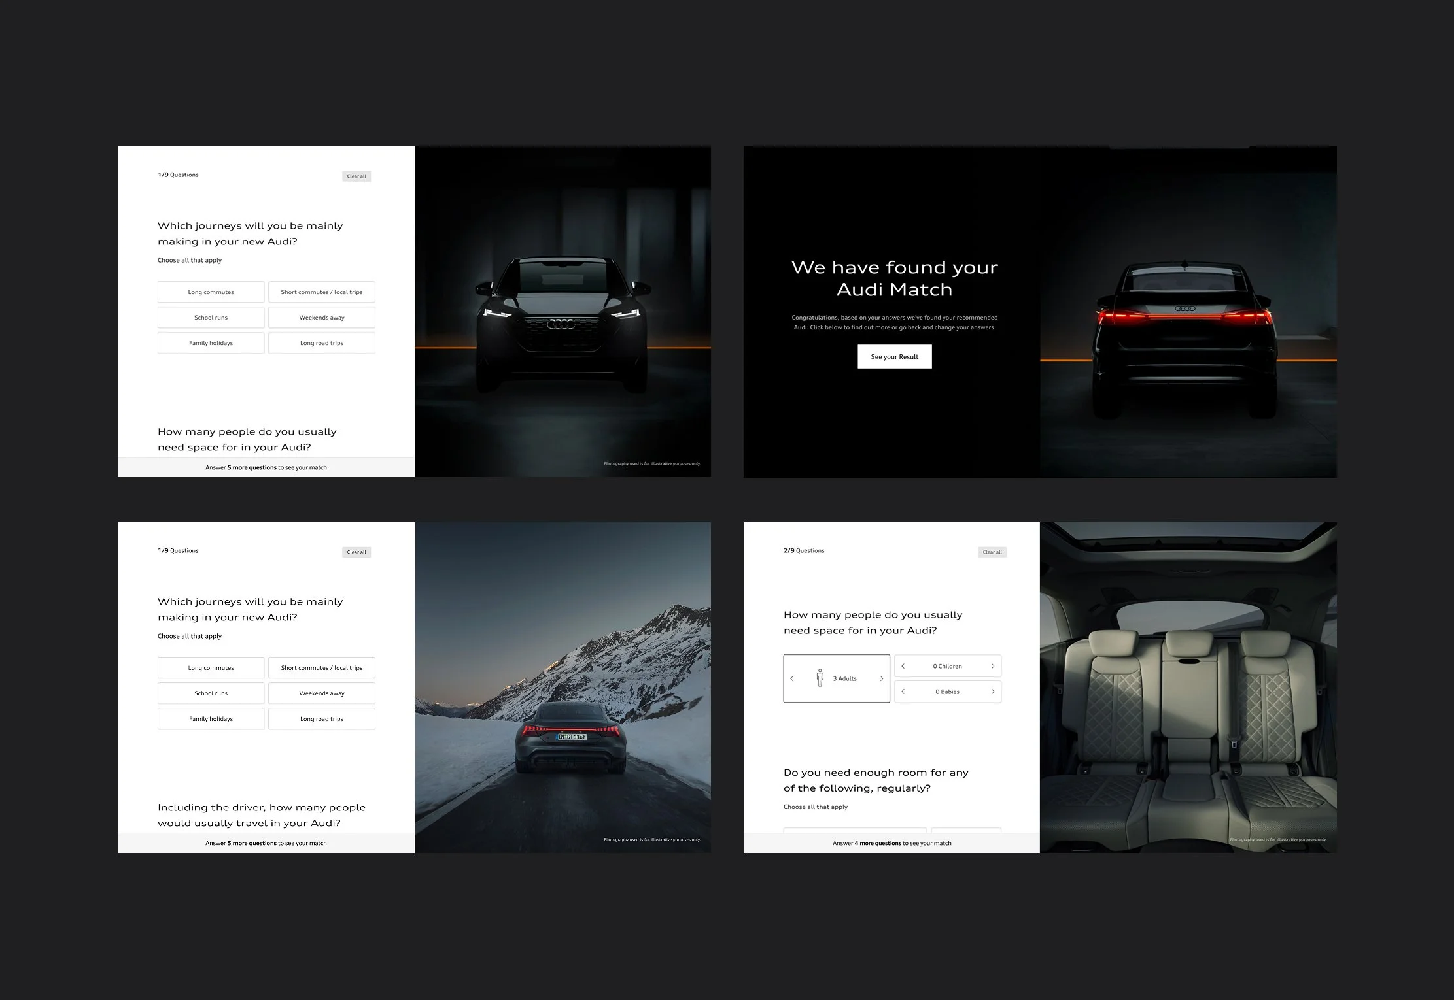Viewport: 1454px width, 1000px height.
Task: Click See your Result on the match screen
Action: 894,356
